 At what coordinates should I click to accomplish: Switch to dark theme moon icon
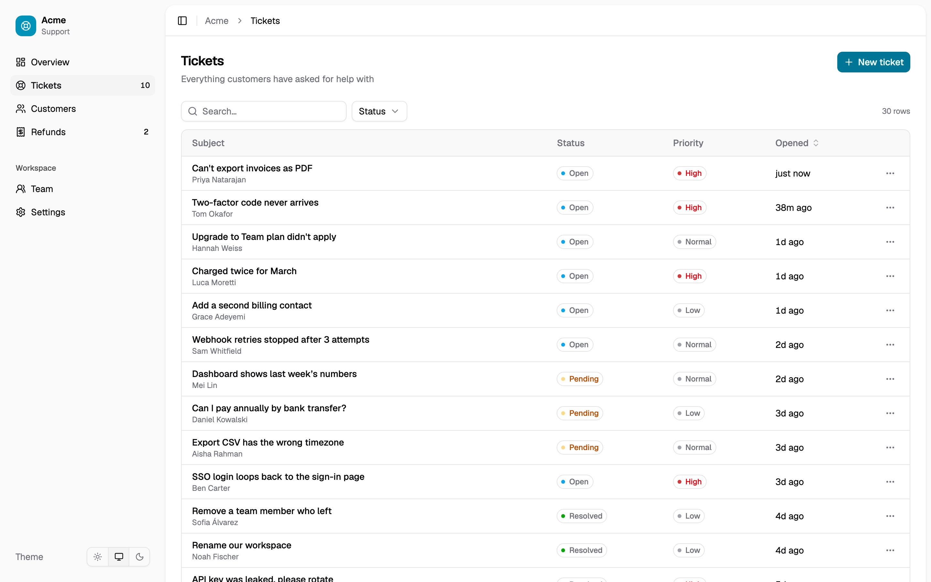(140, 556)
